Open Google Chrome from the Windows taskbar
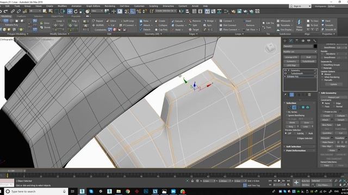The image size is (348, 195). (128, 191)
